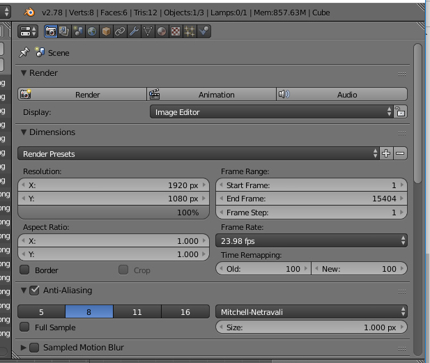Remove render preset with minus button
Viewport: 430px width, 363px height.
coord(401,153)
